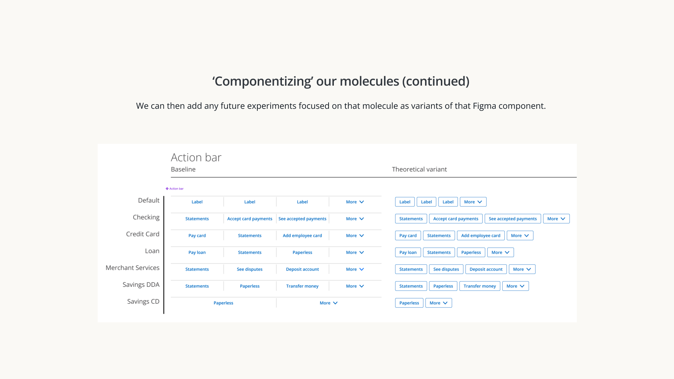Screen dimensions: 674x379
Task: Expand More dropdown in baseline Default row
Action: coord(355,202)
